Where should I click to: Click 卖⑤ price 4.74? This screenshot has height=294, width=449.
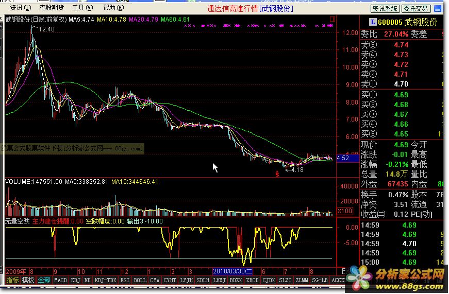click(401, 45)
